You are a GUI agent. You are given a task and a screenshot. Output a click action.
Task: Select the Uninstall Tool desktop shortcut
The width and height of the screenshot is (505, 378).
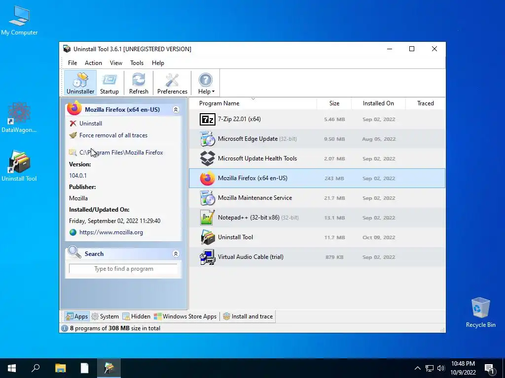(x=19, y=166)
